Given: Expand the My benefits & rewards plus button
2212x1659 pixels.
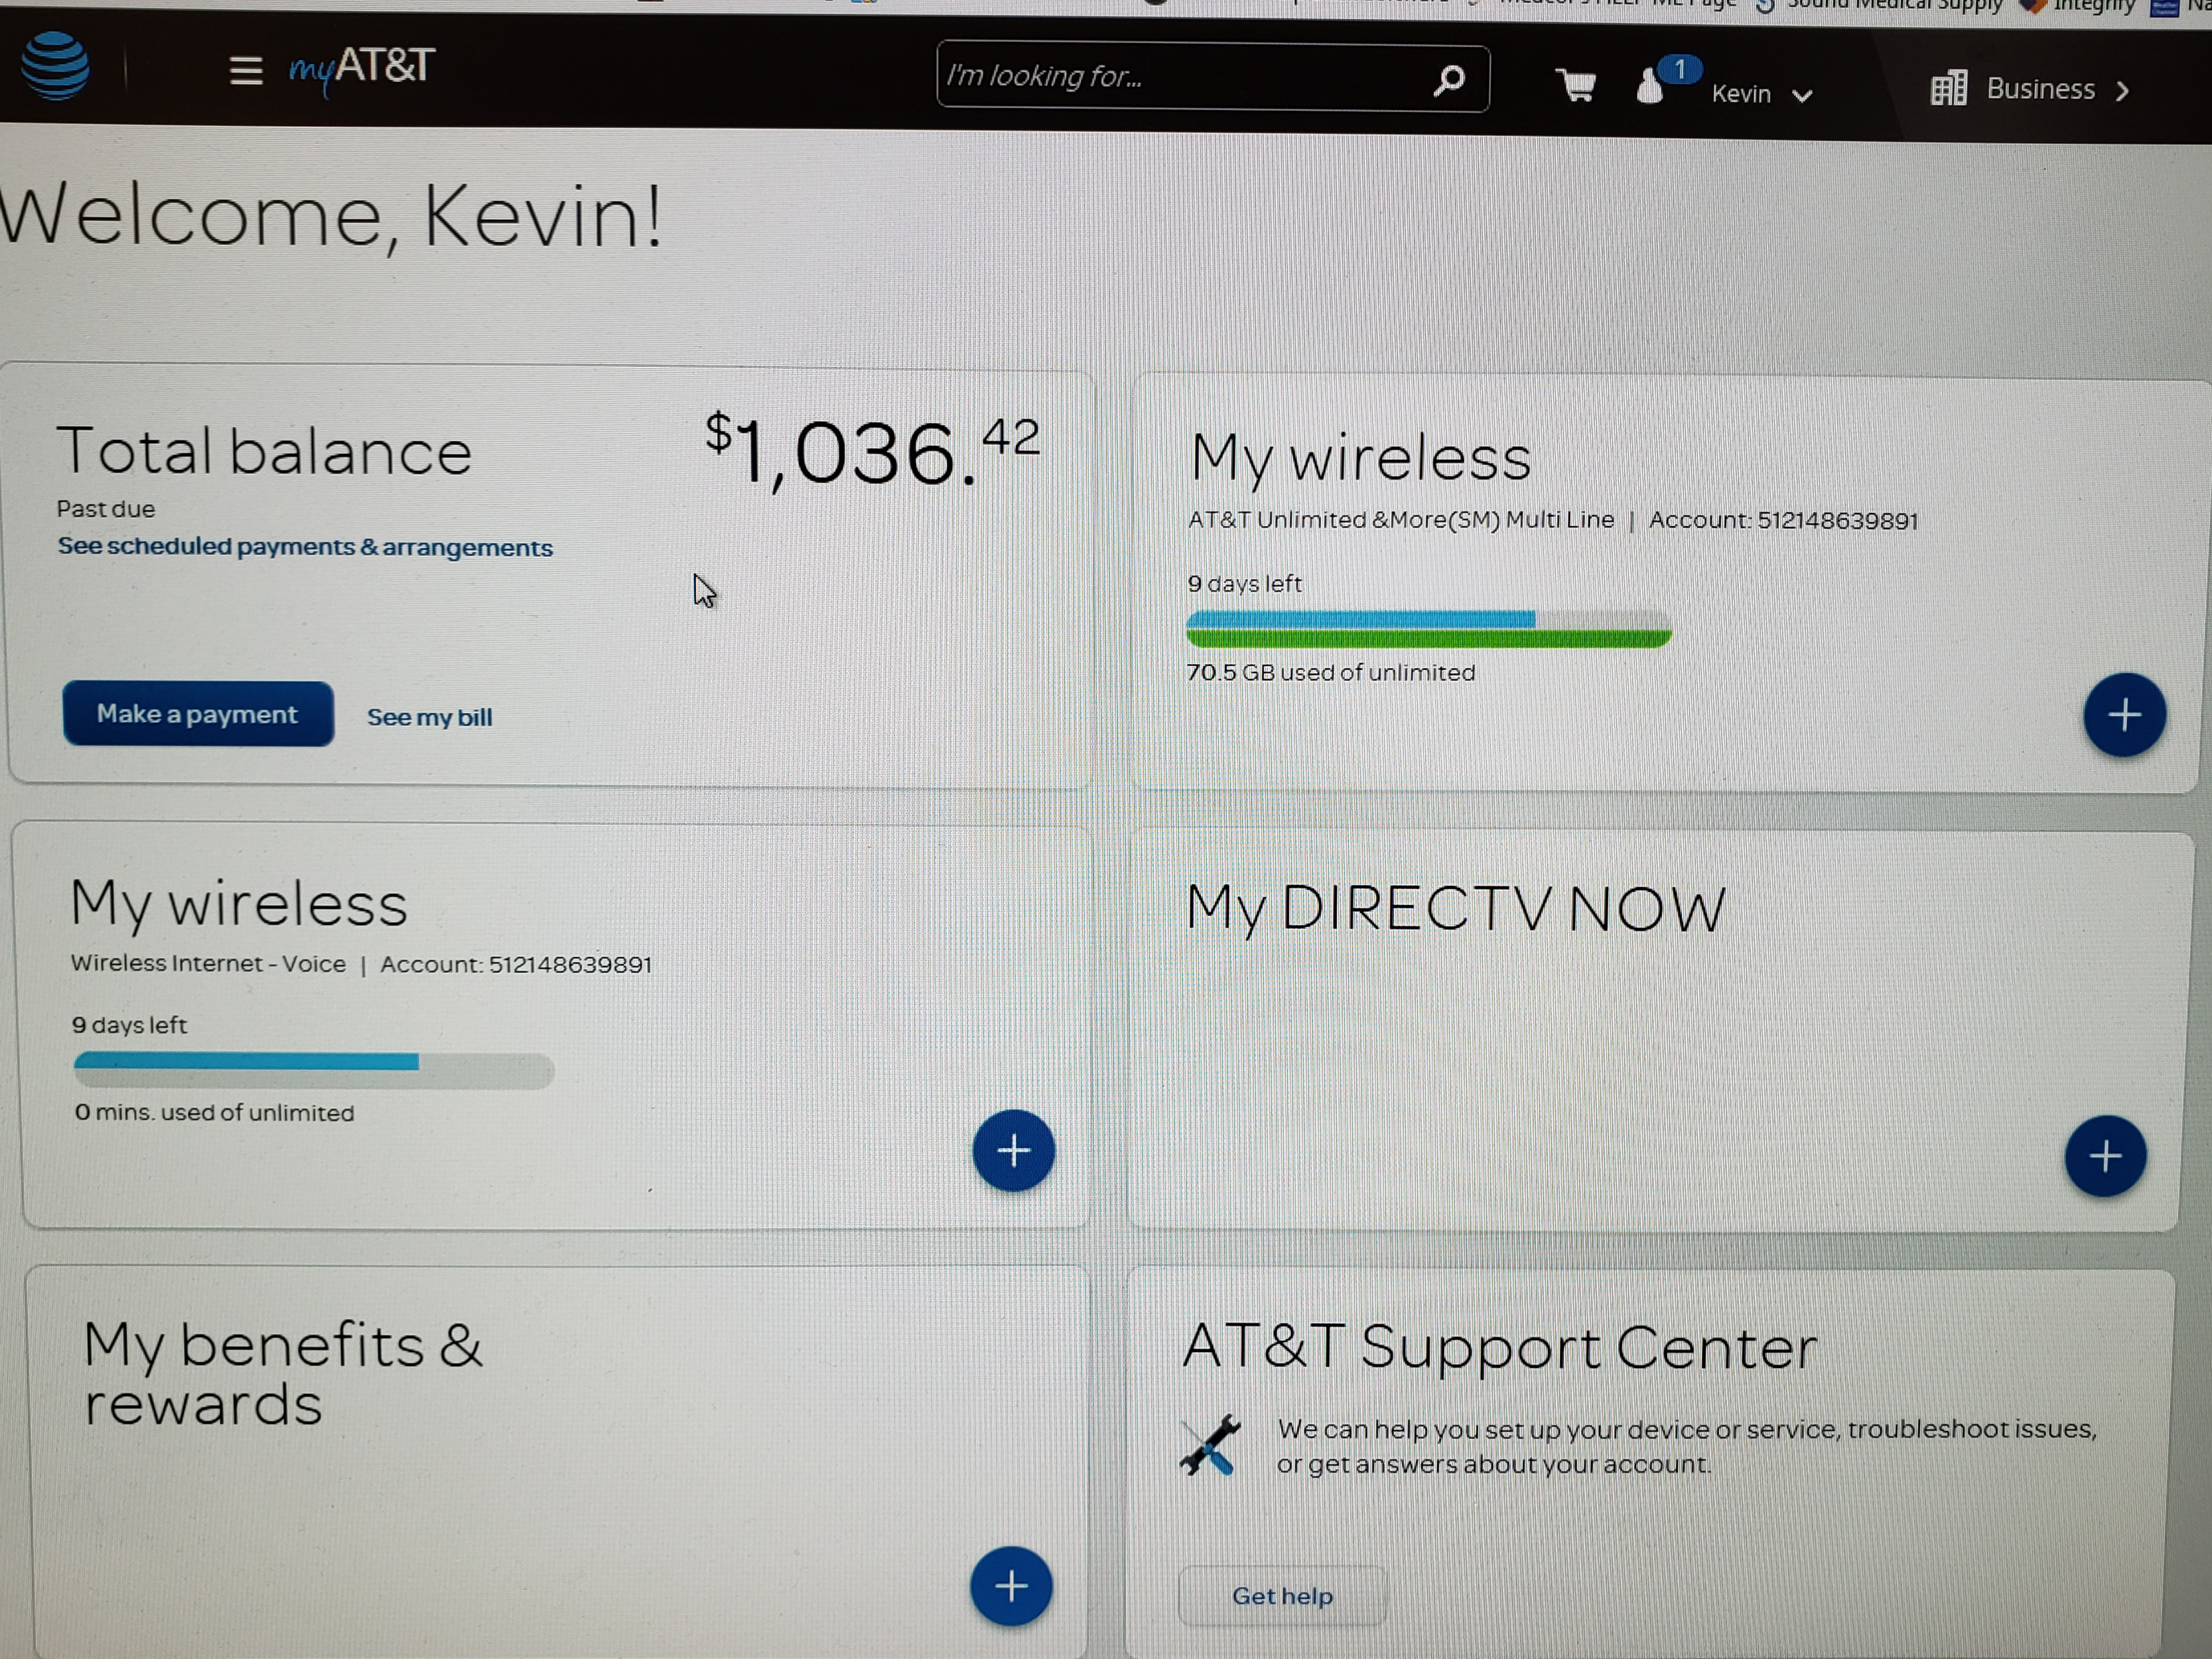Looking at the screenshot, I should point(1011,1586).
